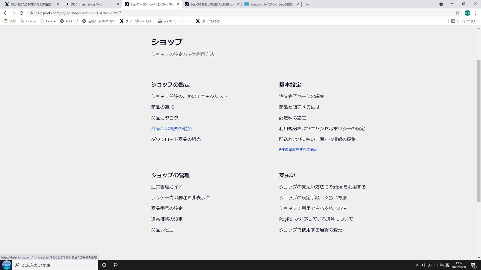Show all 9 articles in 基本設定
The image size is (481, 270).
coord(298,149)
